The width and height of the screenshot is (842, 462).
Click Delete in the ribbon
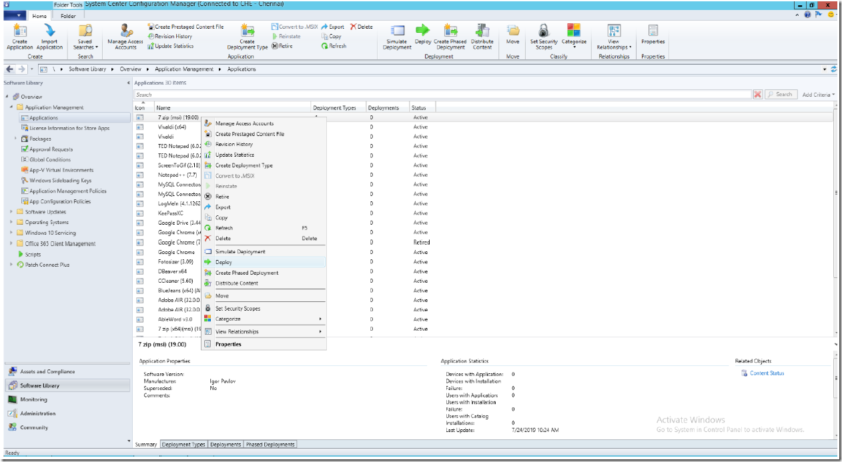pyautogui.click(x=361, y=27)
